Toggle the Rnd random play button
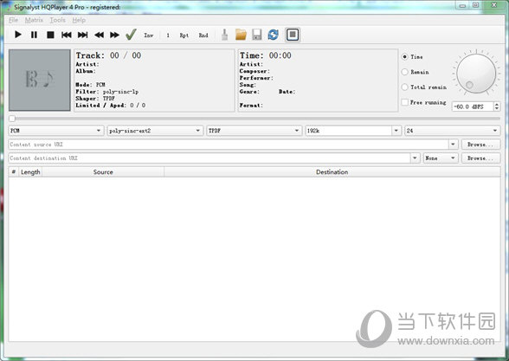Viewport: 509px width, 361px height. tap(203, 35)
